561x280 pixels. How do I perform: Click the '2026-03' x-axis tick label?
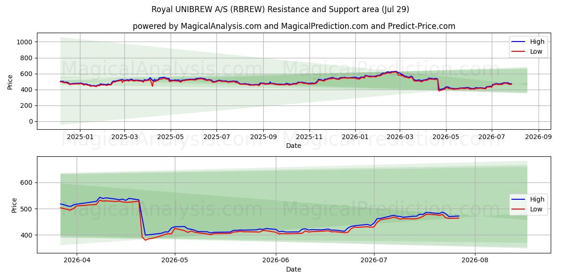point(400,137)
